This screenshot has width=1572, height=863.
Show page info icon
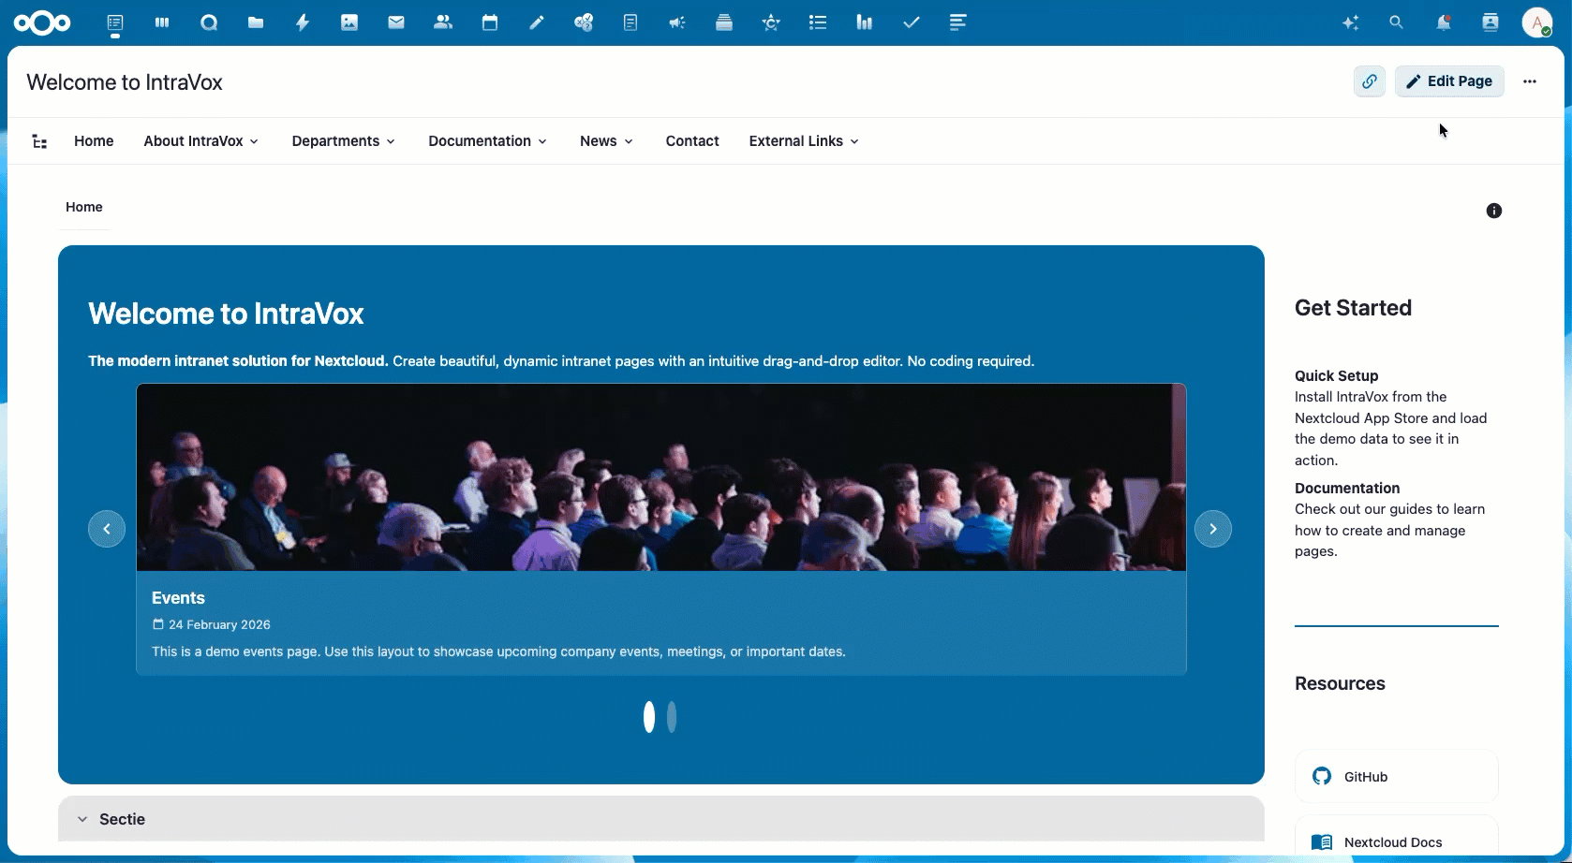click(x=1494, y=211)
